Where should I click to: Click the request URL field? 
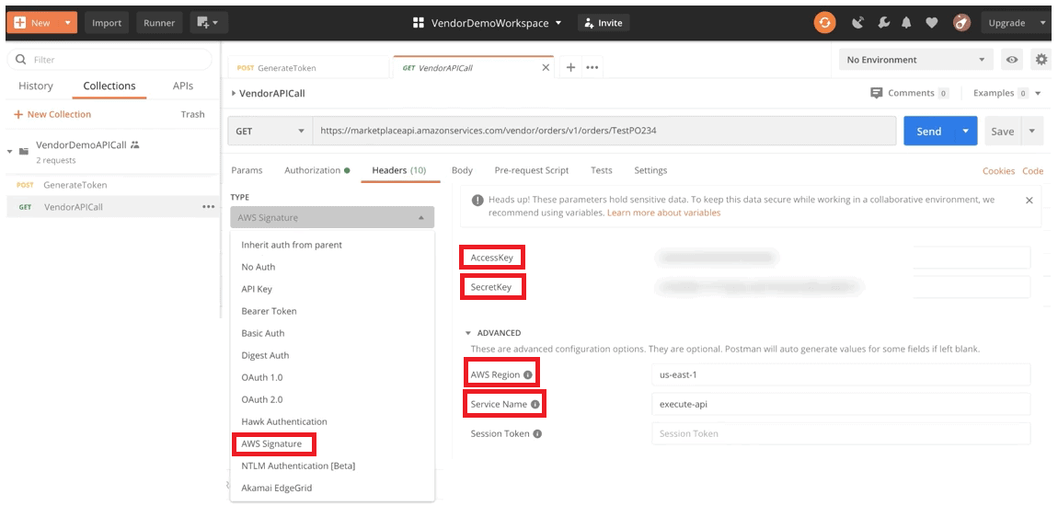[604, 131]
